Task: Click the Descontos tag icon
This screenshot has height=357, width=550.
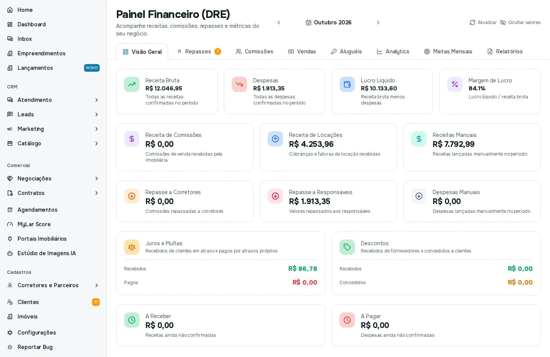Action: coord(347,247)
